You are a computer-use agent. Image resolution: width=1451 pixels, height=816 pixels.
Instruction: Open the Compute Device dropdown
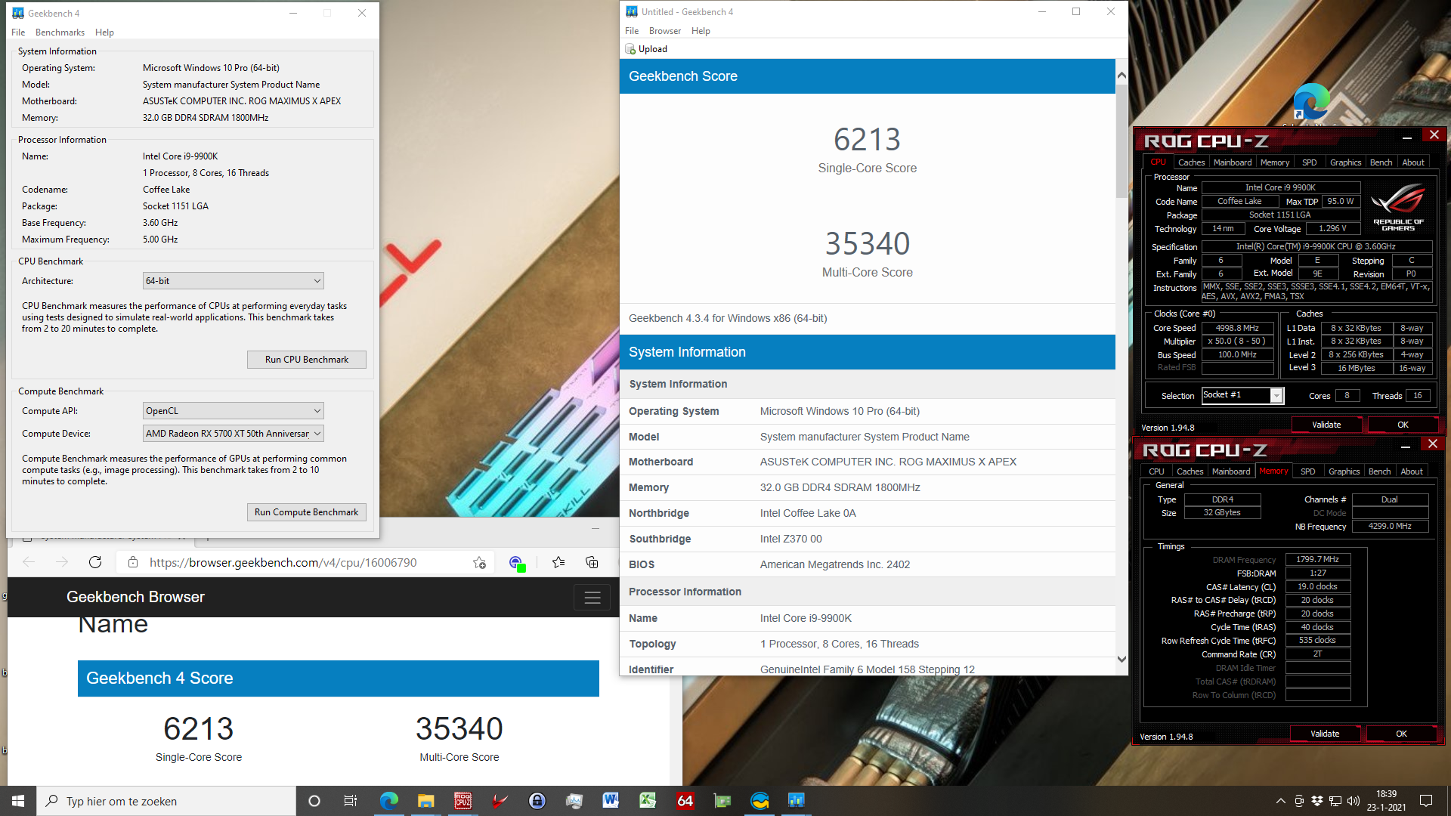click(x=234, y=434)
